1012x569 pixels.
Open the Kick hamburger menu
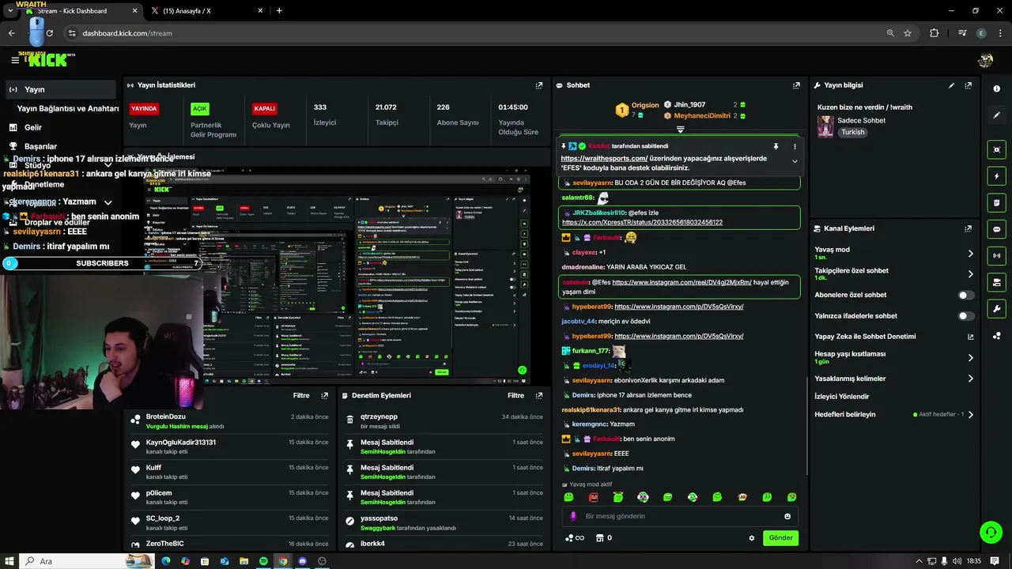(x=15, y=60)
